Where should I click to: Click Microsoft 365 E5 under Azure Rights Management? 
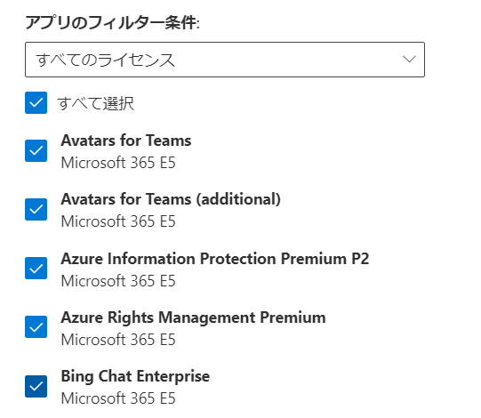(x=118, y=340)
